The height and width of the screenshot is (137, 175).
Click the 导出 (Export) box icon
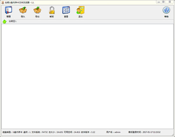coord(37,12)
